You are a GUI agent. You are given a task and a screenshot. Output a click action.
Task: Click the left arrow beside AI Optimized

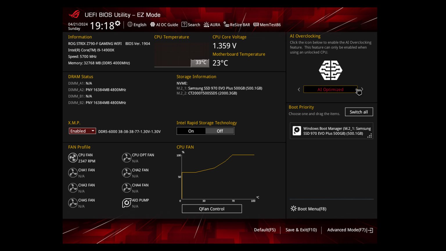(299, 89)
